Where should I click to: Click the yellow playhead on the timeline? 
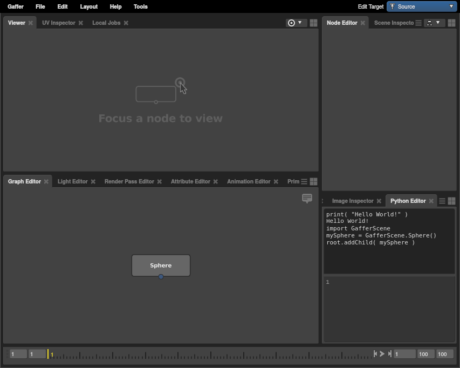click(48, 354)
